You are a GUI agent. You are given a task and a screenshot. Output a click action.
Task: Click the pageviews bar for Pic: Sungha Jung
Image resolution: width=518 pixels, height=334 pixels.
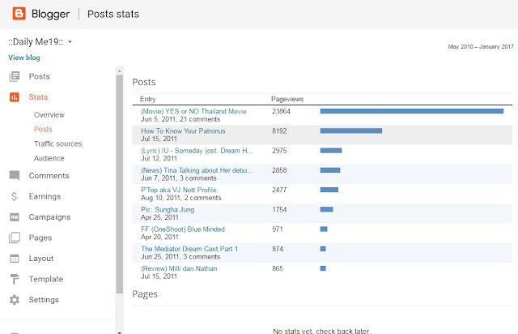click(x=326, y=209)
